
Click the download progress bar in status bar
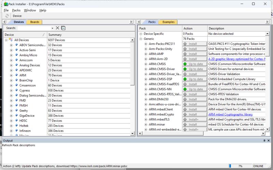(x=240, y=166)
